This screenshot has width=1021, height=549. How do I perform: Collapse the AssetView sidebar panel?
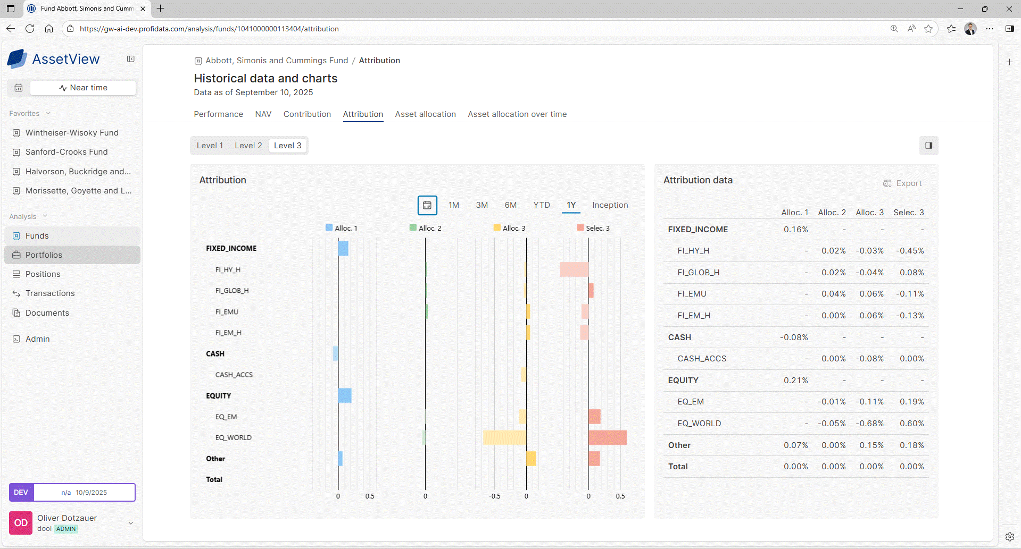130,59
